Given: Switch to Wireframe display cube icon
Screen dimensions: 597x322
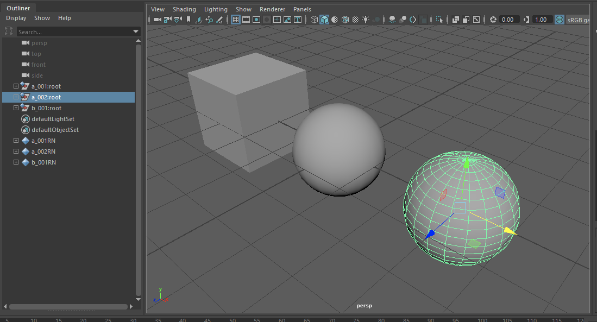Looking at the screenshot, I should click(314, 20).
